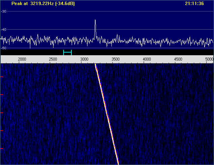Click the -40 dB amplitude scale label
Viewport: 214px width, 165px height.
click(x=4, y=30)
